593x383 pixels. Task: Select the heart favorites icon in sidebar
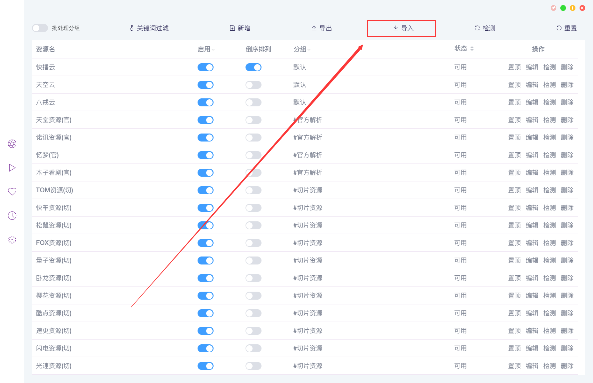point(12,191)
